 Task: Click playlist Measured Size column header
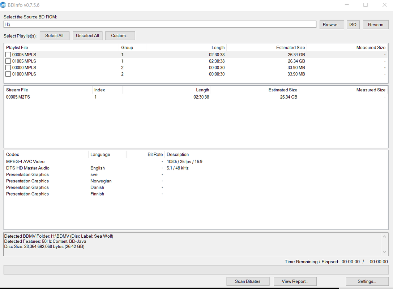pos(347,48)
